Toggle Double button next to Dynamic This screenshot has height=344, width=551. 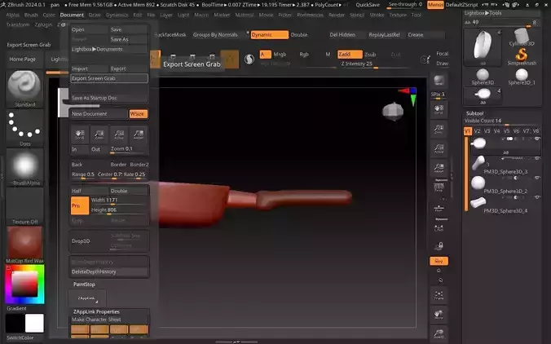click(299, 35)
